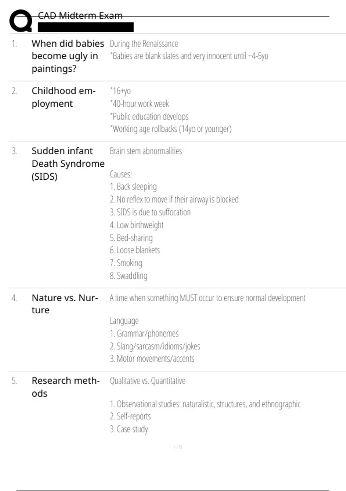This screenshot has width=346, height=491.
Task: Click the black redacted bar under title
Action: pyautogui.click(x=86, y=27)
